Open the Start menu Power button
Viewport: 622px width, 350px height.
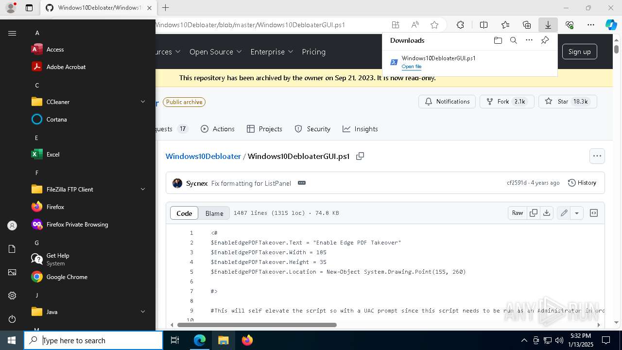click(12, 319)
